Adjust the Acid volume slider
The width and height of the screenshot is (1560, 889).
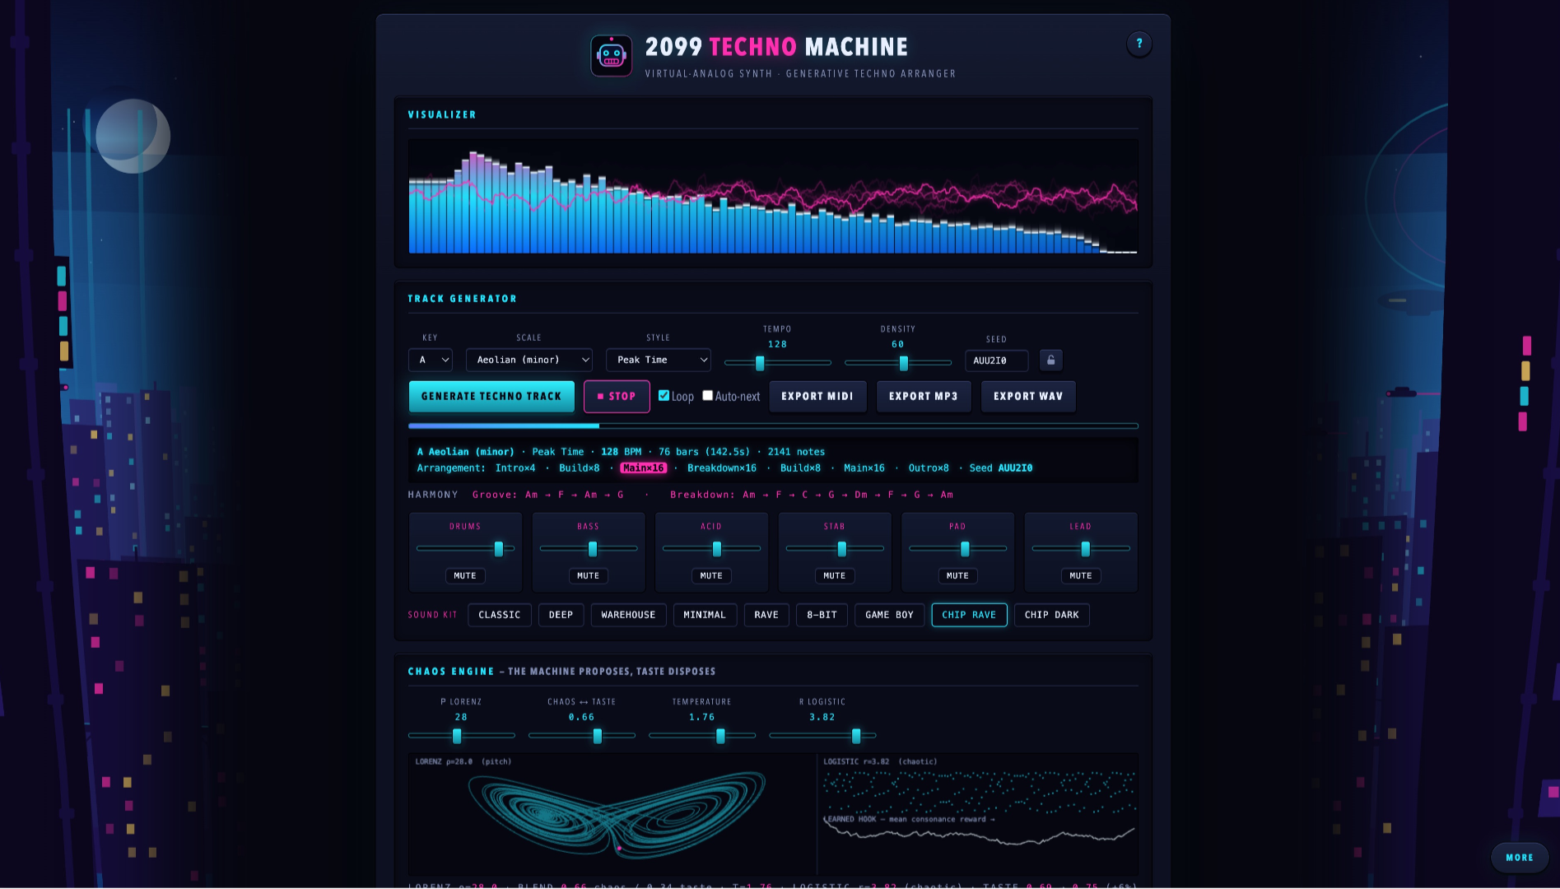pos(711,548)
